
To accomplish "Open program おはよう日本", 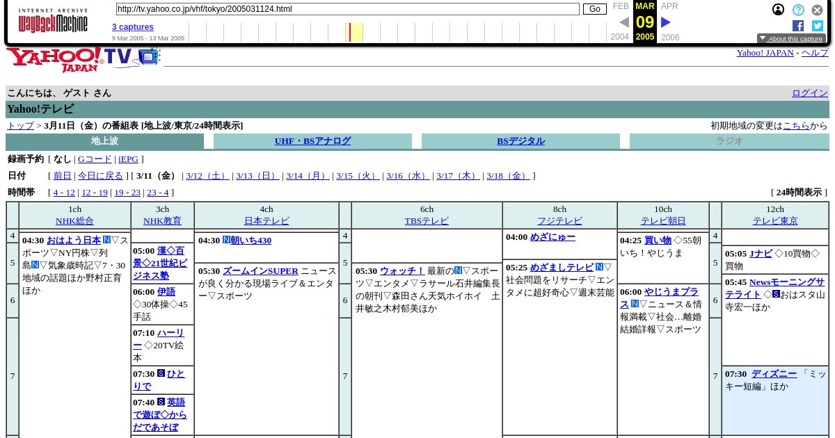I will [x=74, y=241].
